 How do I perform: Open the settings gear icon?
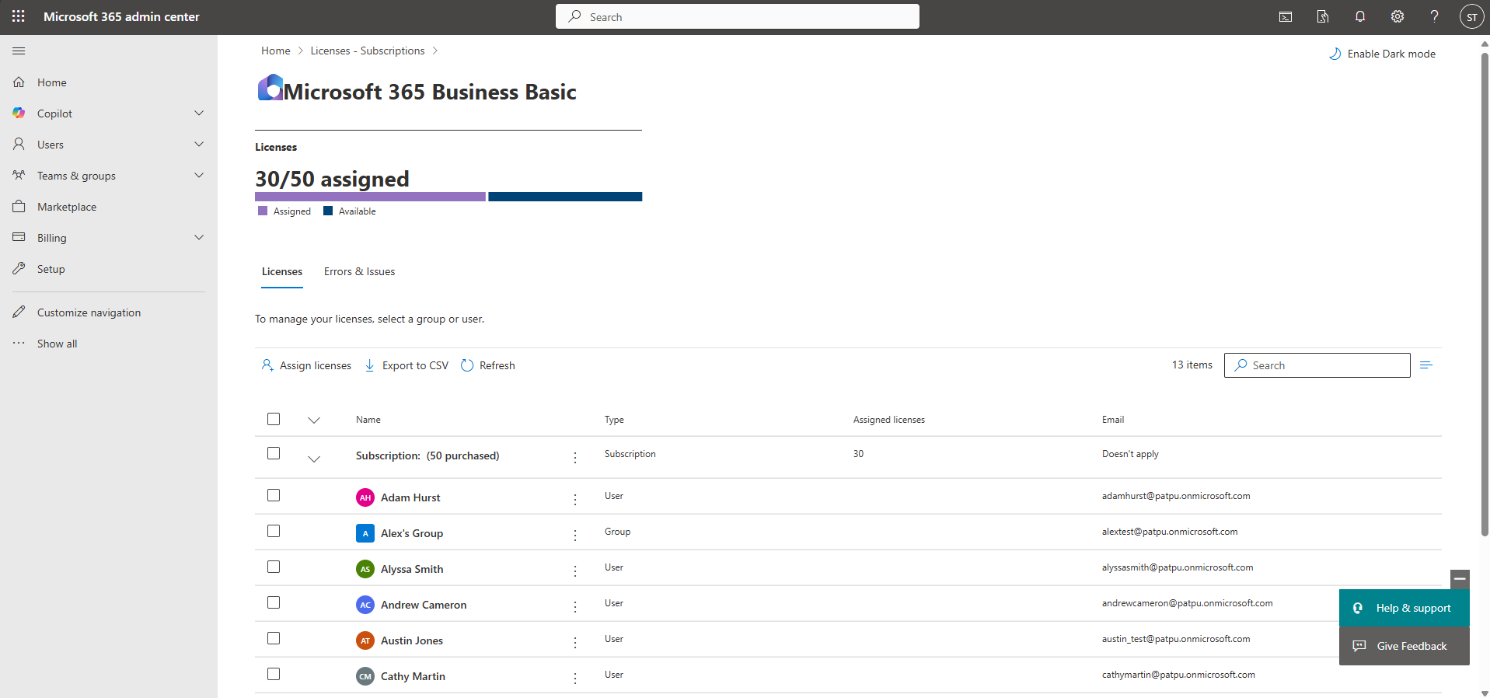(1398, 16)
